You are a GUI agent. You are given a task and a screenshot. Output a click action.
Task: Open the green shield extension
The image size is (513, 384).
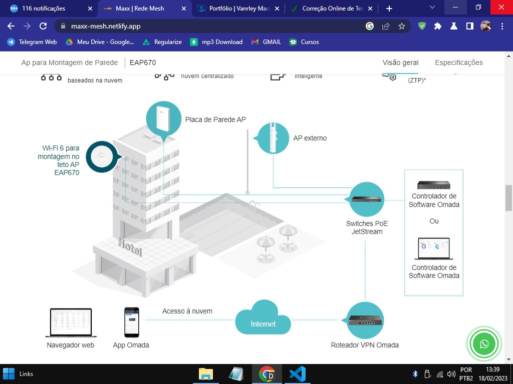[422, 26]
